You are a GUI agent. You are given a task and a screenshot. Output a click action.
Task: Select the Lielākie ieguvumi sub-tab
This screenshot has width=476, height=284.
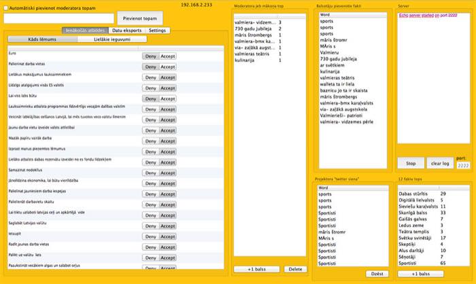point(112,39)
